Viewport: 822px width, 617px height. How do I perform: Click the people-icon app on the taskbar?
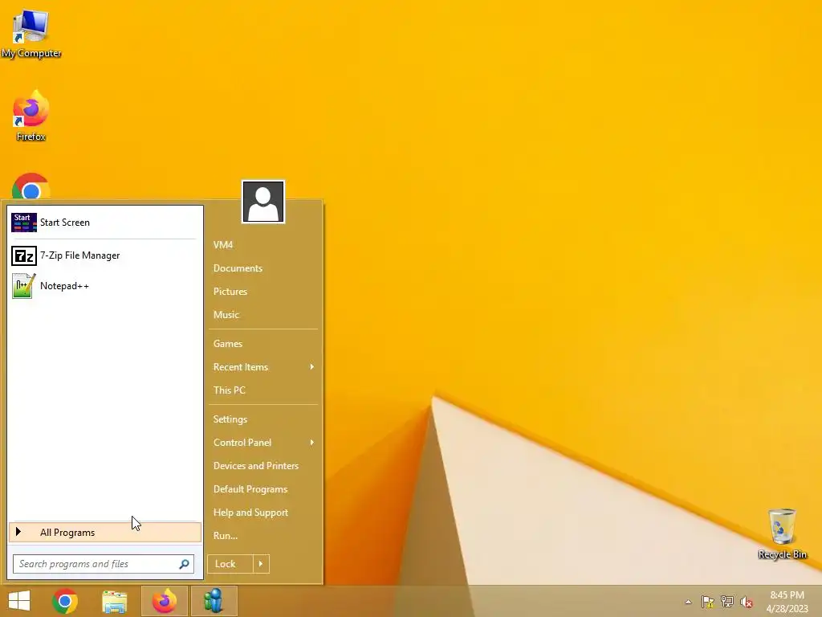[x=214, y=601]
